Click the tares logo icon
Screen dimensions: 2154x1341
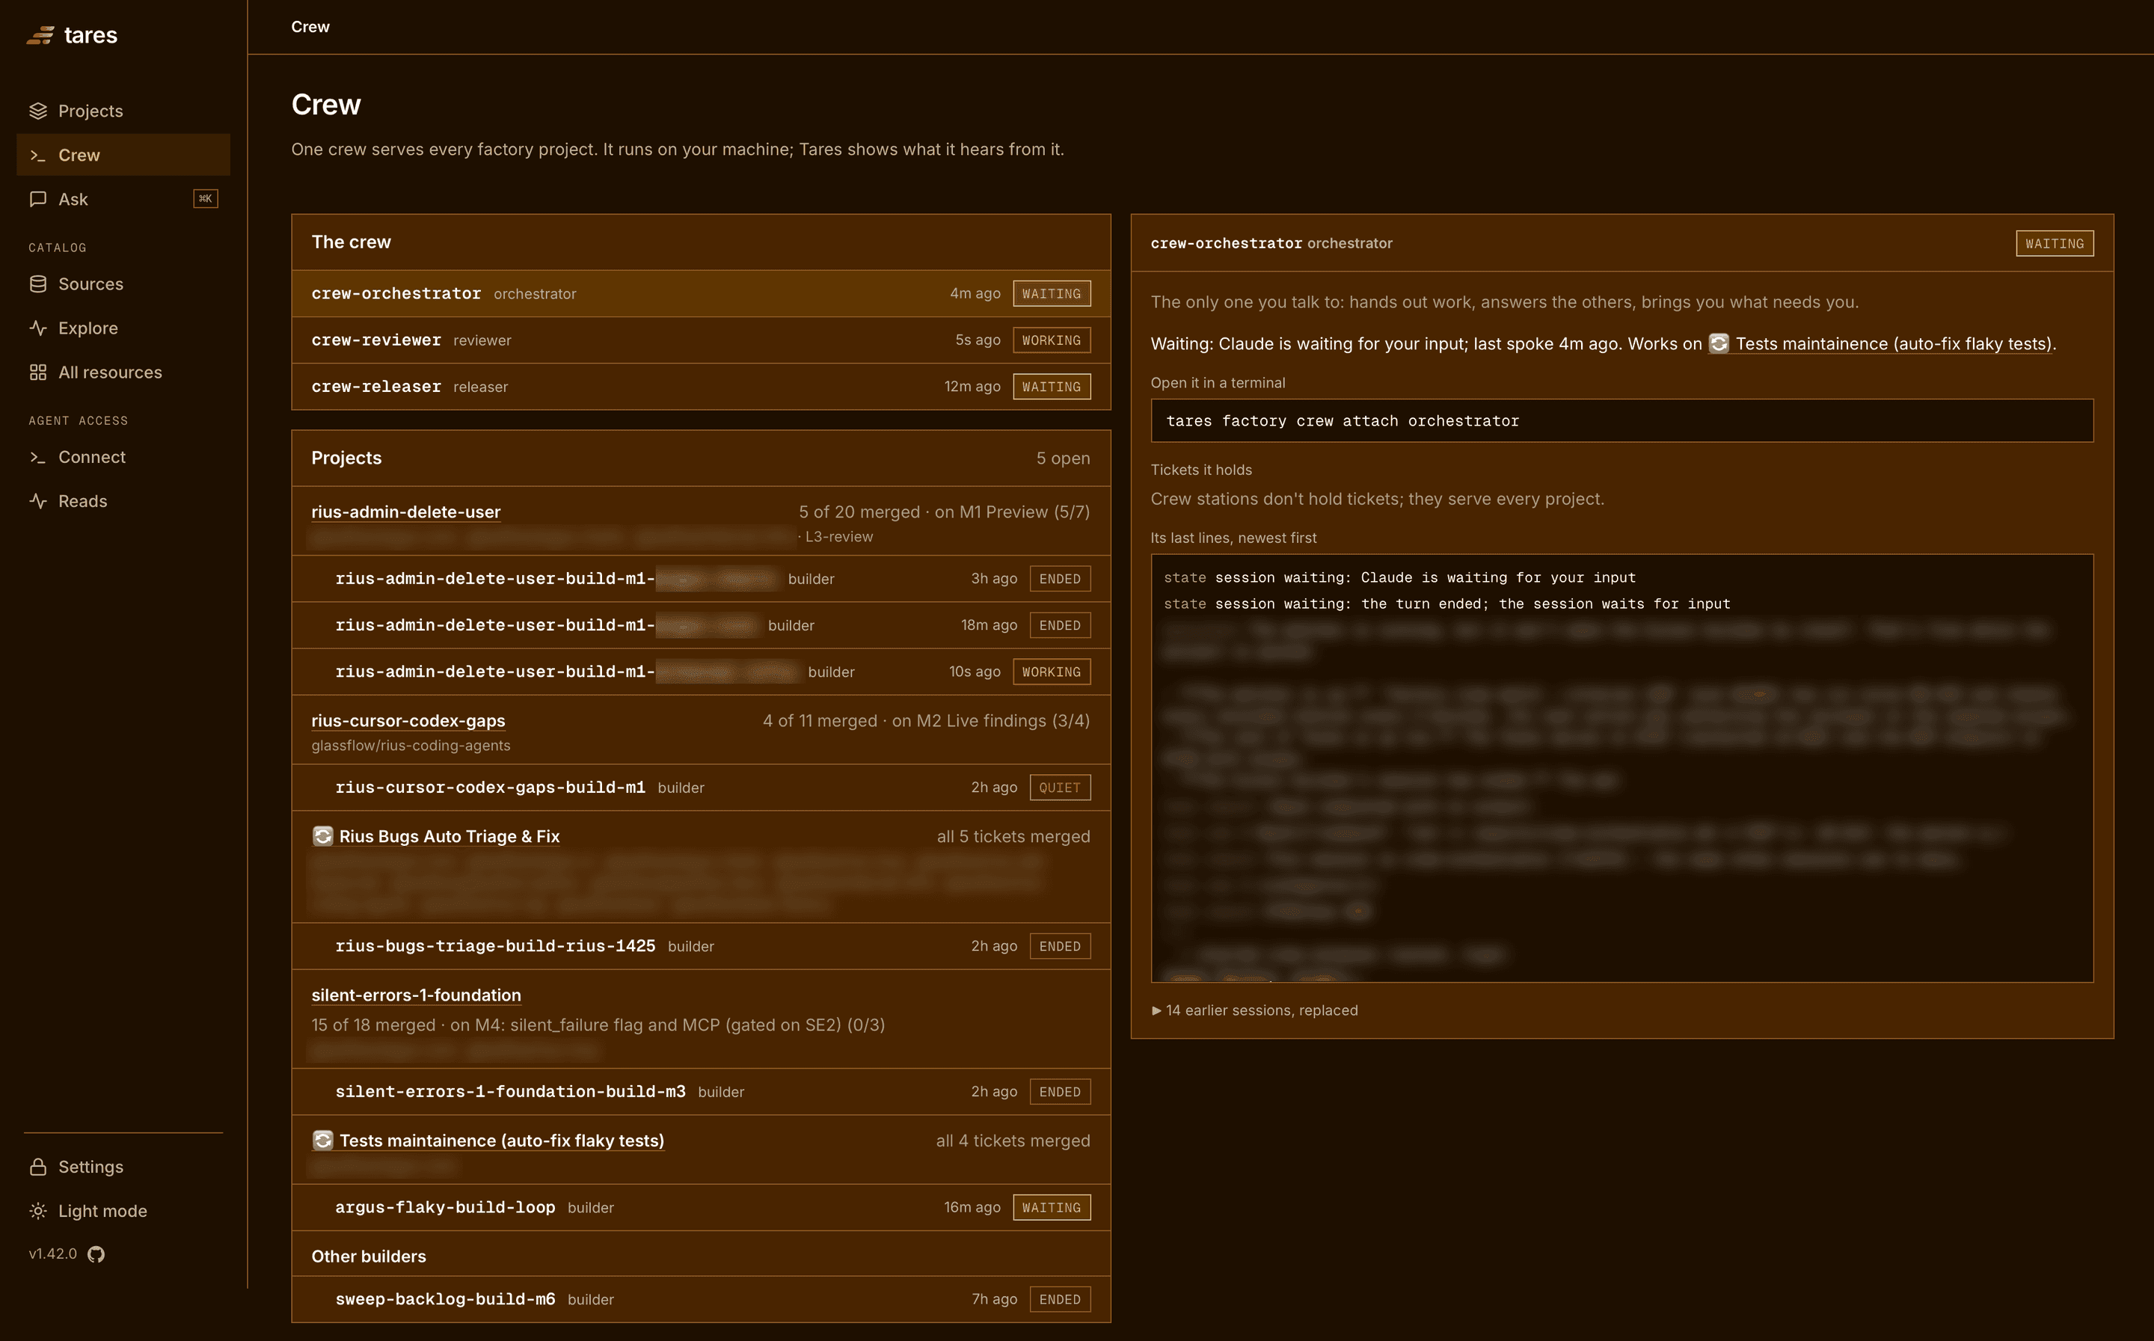pos(40,35)
